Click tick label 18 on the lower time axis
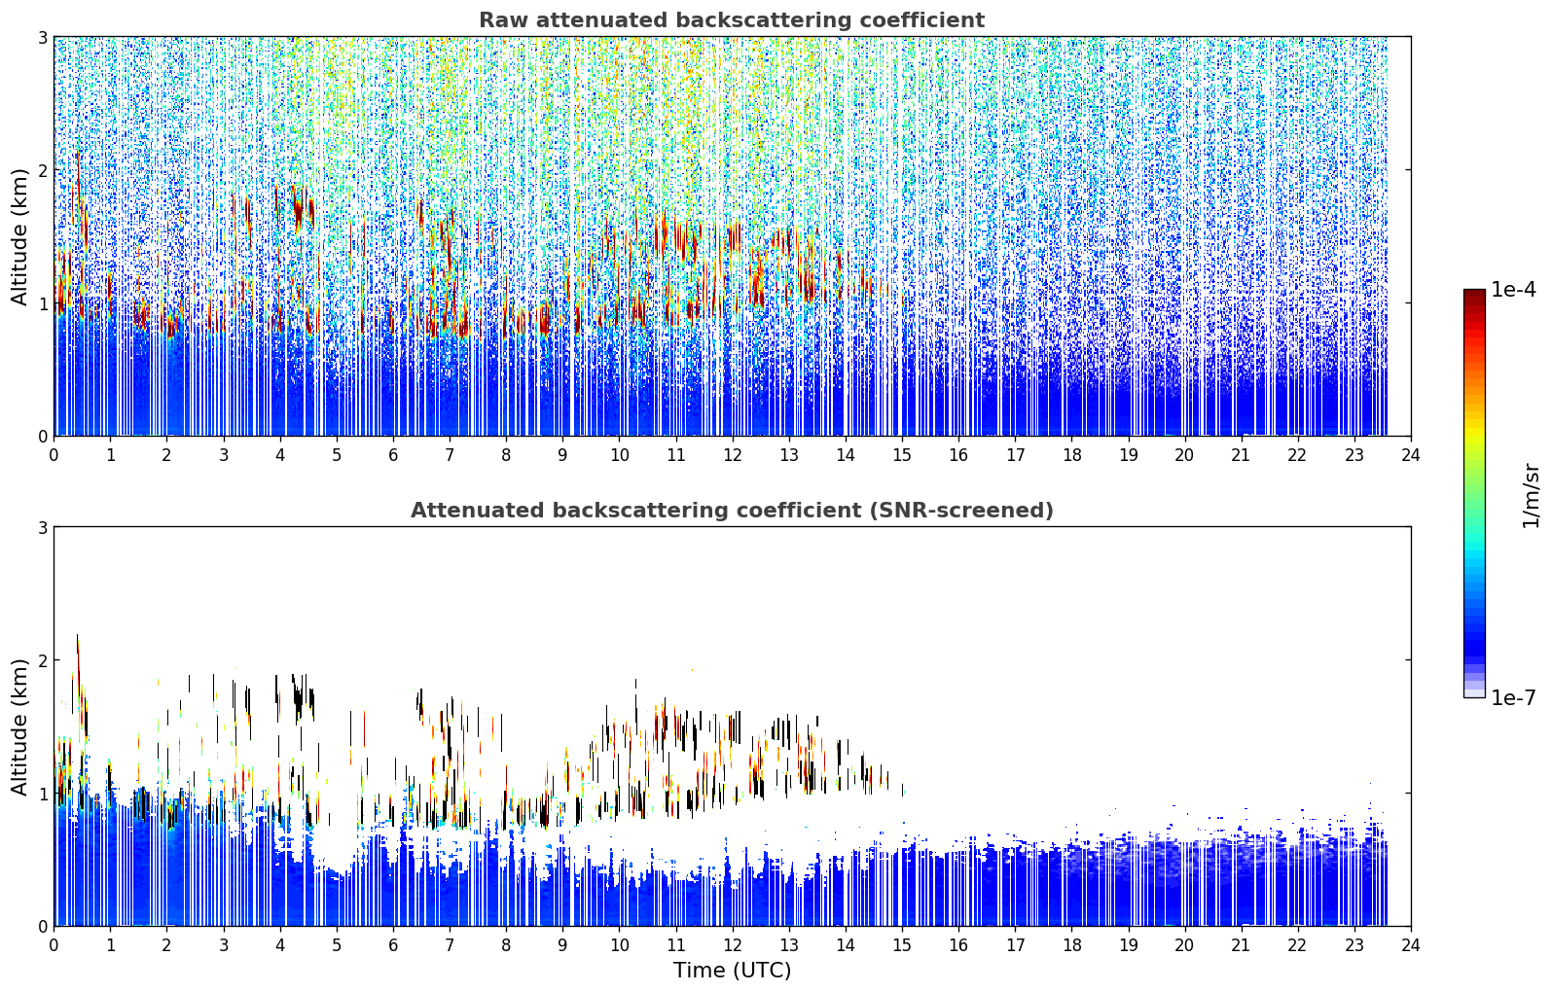 click(1071, 945)
